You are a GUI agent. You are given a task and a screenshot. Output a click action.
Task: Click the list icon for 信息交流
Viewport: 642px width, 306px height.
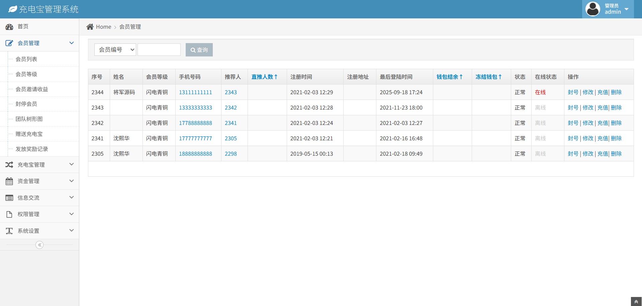click(x=9, y=198)
